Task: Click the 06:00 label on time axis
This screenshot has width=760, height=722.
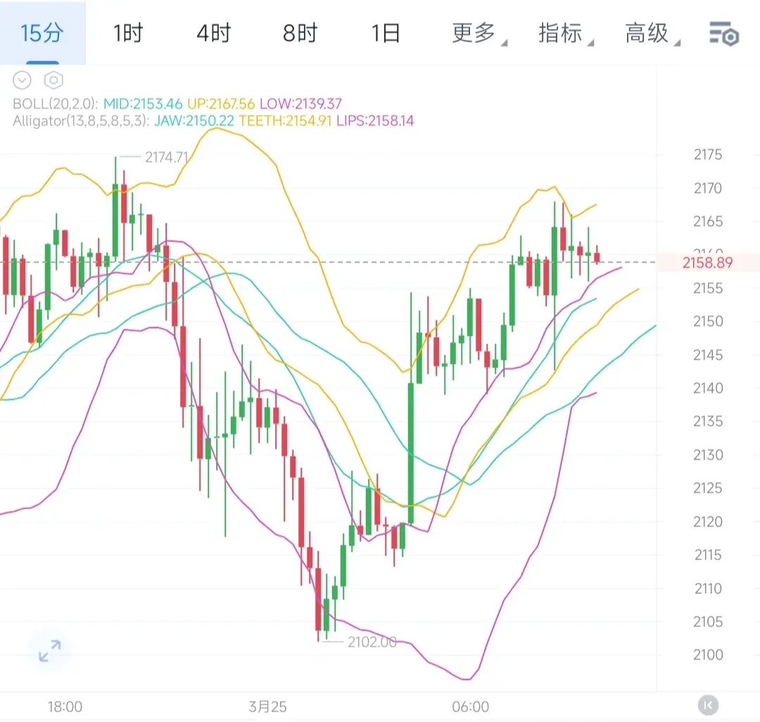Action: click(471, 707)
